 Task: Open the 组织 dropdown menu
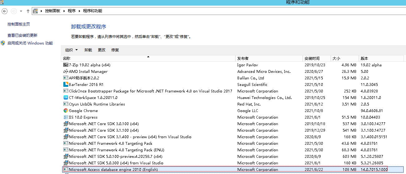click(71, 50)
